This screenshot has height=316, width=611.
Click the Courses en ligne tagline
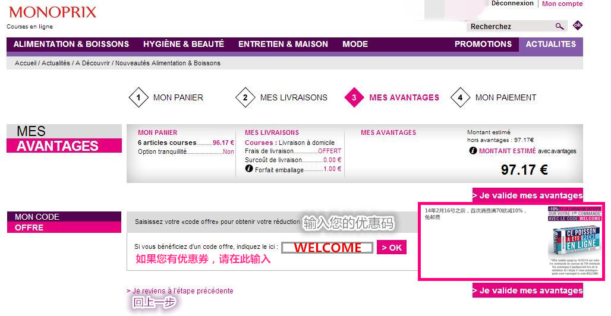pyautogui.click(x=30, y=27)
